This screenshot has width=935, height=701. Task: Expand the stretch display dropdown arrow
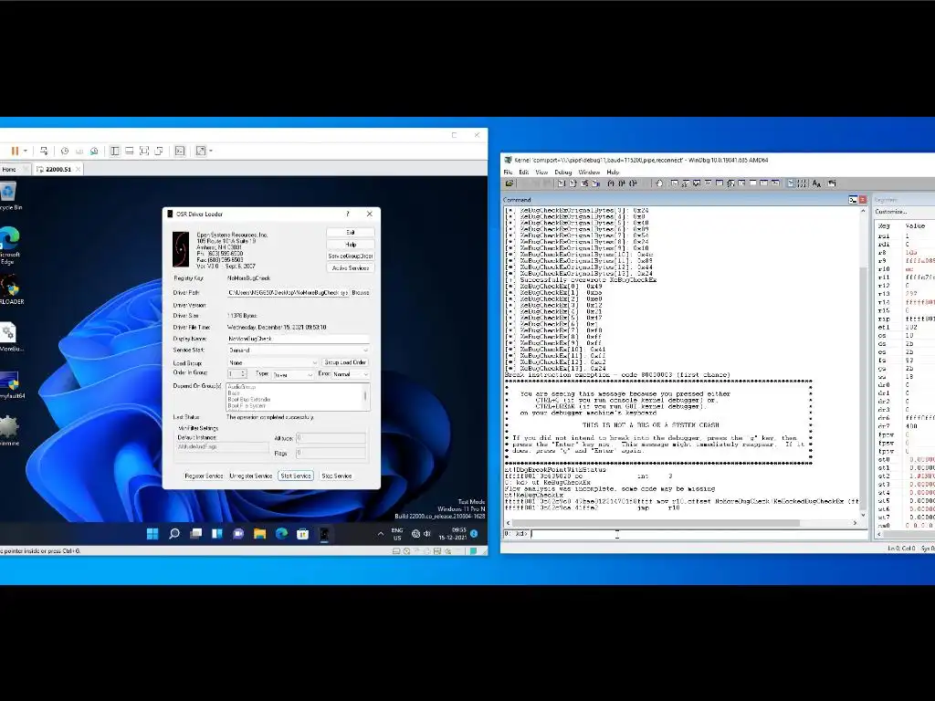(x=211, y=151)
